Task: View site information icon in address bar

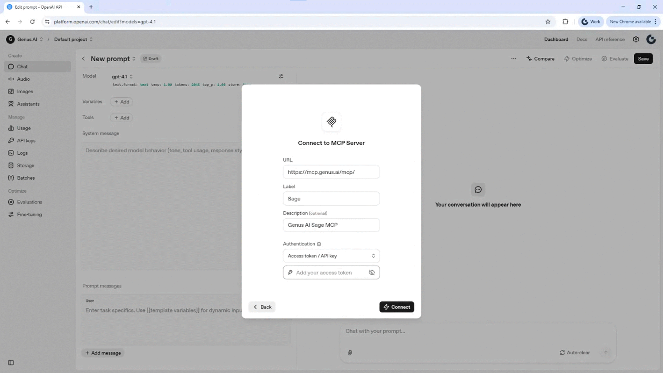Action: tap(47, 22)
